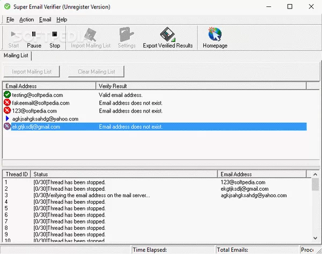Open the Help menu
322x254 pixels.
pos(62,19)
